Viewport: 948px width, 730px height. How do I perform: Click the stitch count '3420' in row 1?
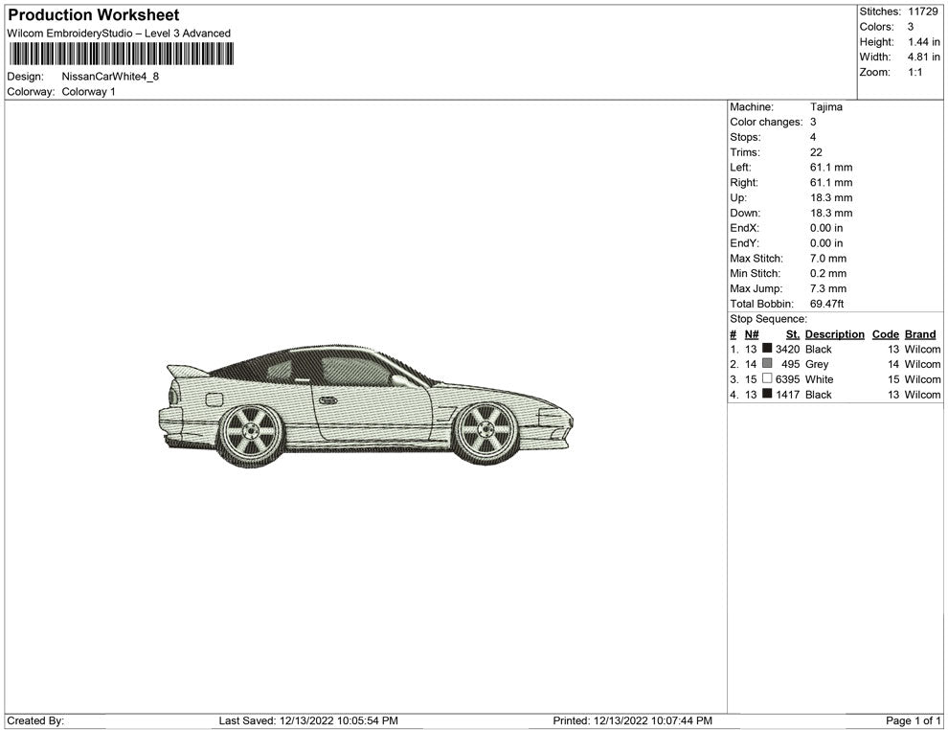tap(788, 349)
